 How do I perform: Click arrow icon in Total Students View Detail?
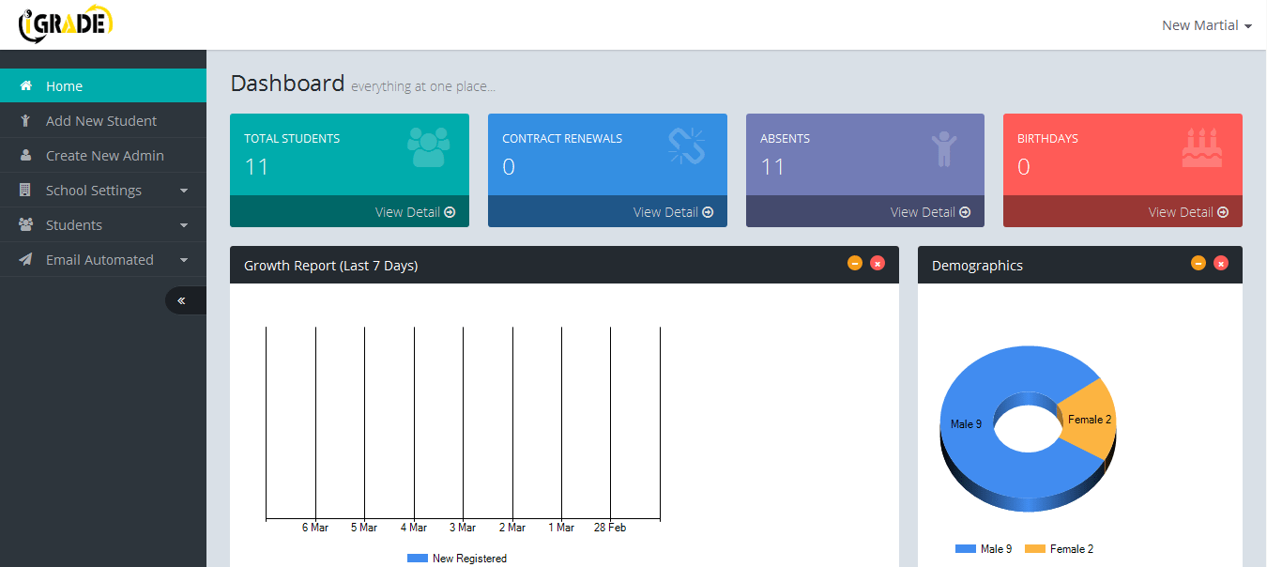450,212
